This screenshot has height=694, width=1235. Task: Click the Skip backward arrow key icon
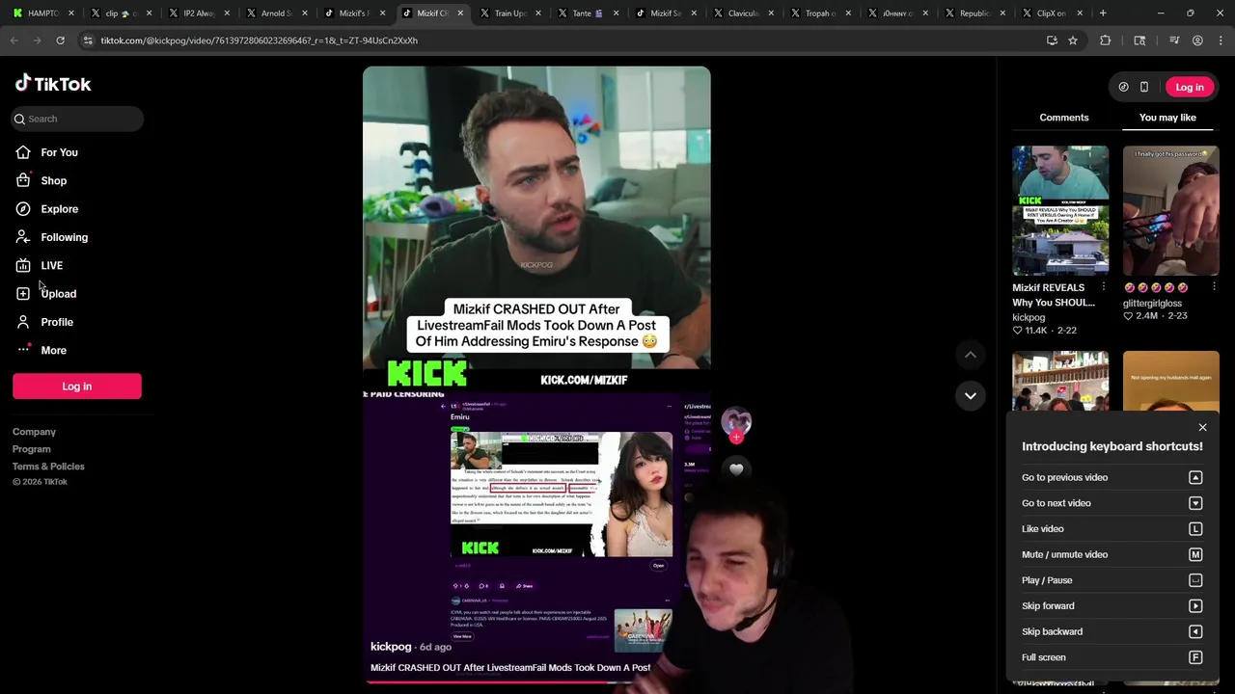[x=1195, y=631]
